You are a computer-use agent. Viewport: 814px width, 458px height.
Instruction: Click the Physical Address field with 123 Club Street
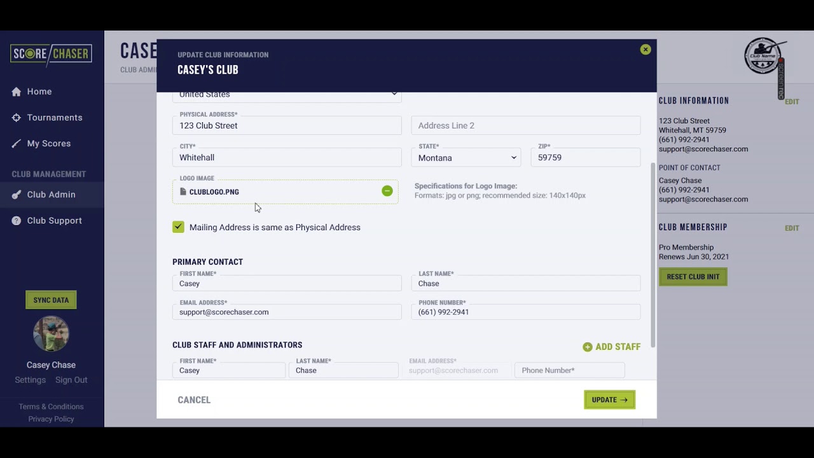pos(287,125)
